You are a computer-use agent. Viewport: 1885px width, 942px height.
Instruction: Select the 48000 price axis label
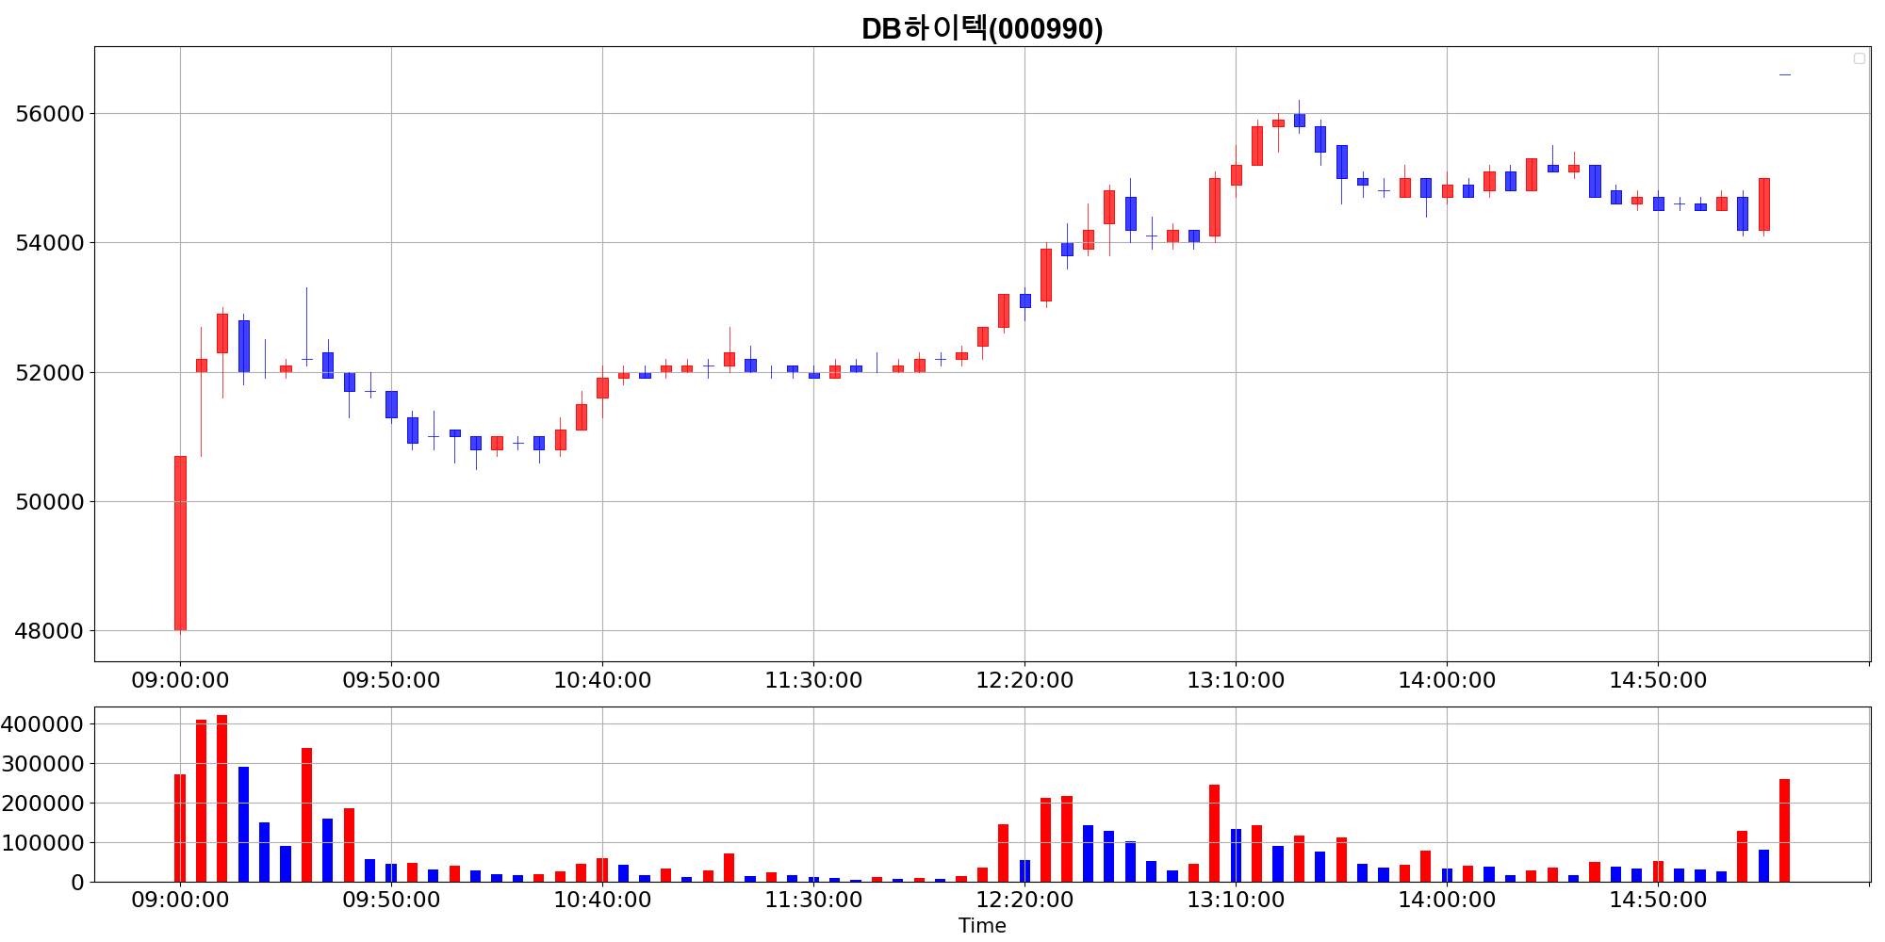(x=50, y=631)
